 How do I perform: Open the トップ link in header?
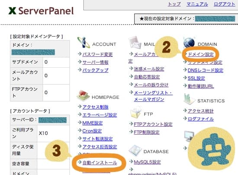(174, 4)
